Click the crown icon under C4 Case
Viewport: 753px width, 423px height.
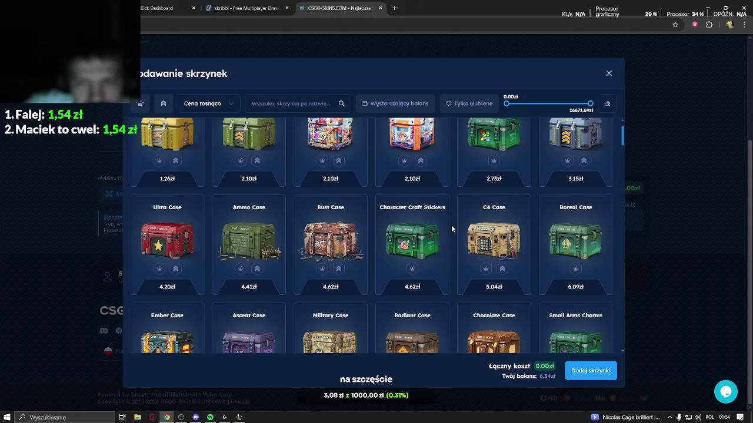click(x=485, y=268)
